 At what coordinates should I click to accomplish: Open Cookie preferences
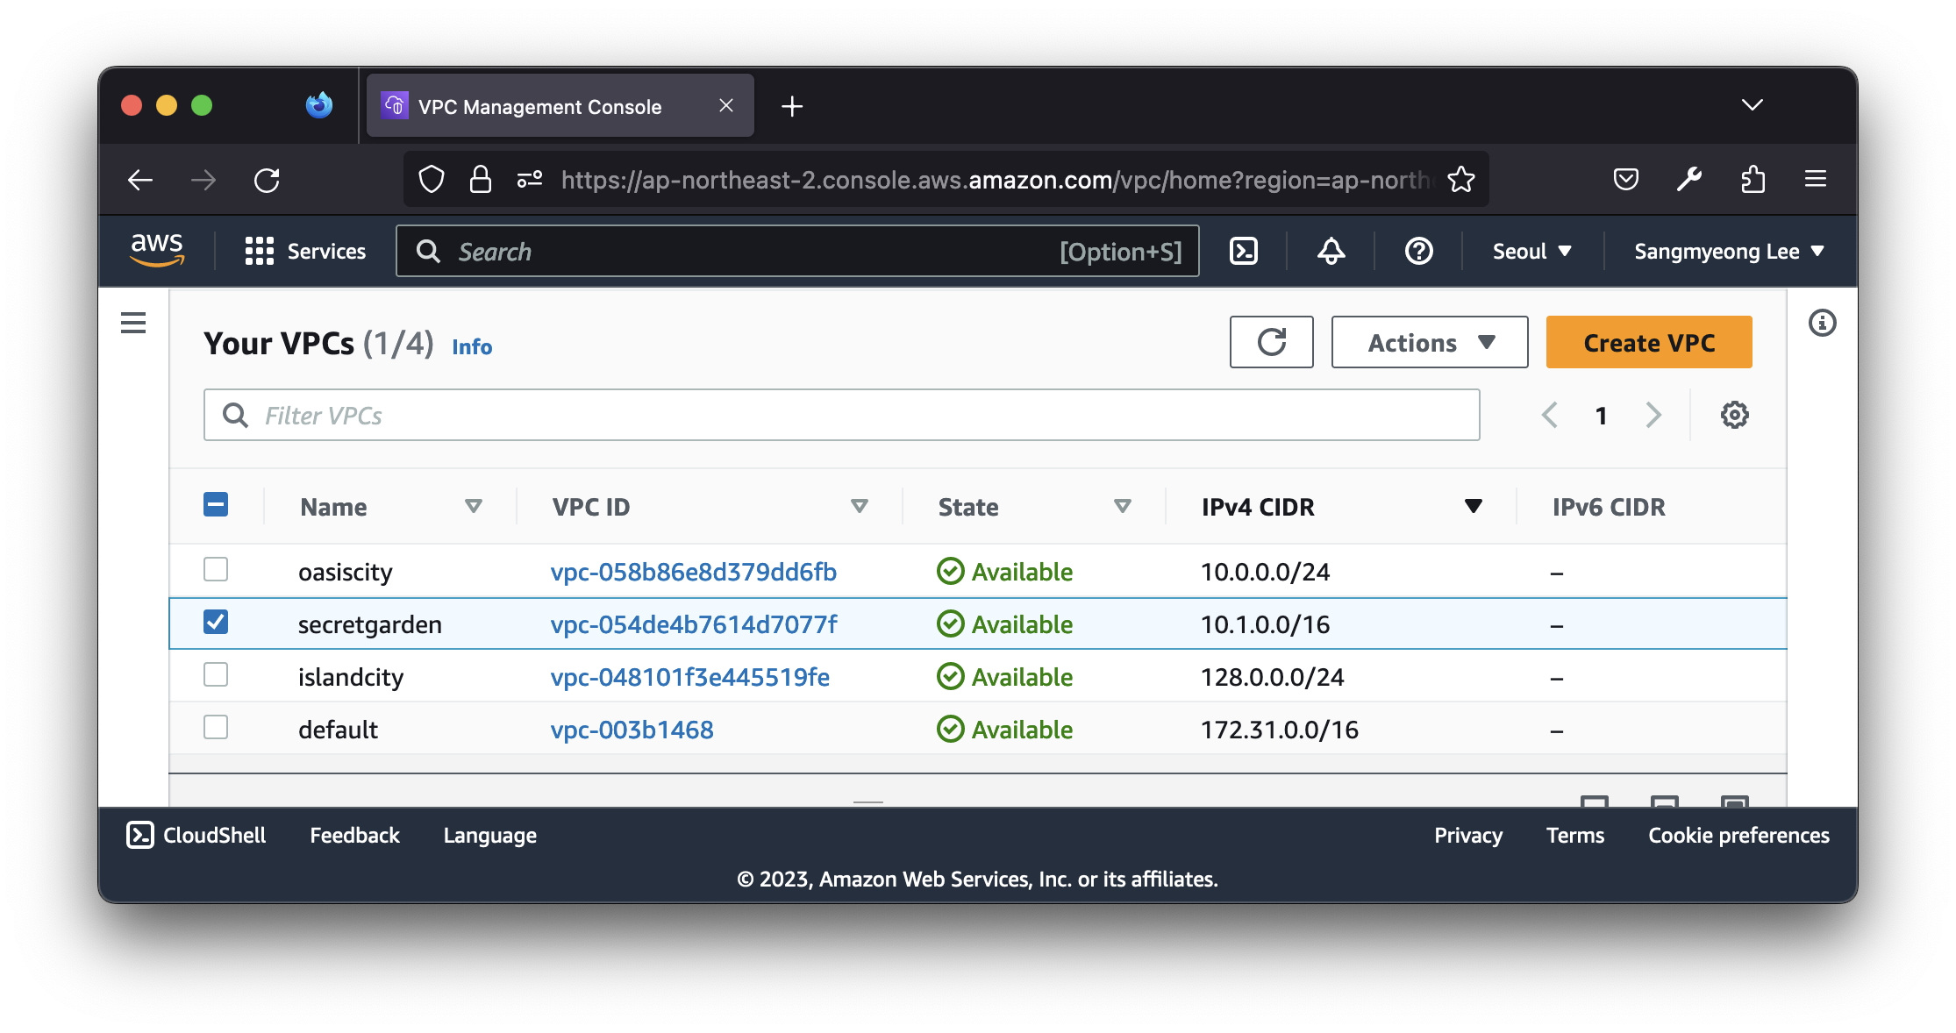pyautogui.click(x=1738, y=836)
